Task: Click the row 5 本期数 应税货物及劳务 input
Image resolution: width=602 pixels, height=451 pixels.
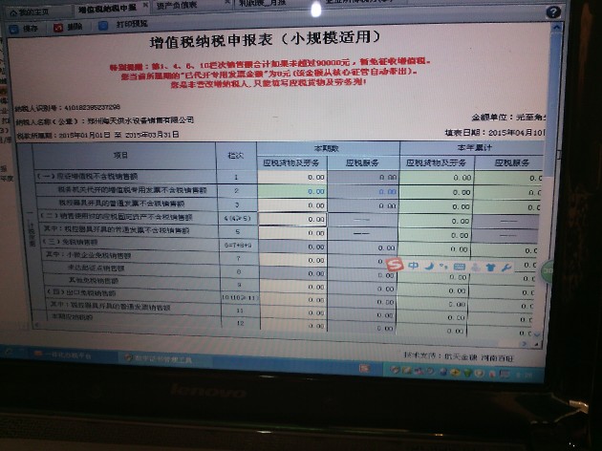Action: (293, 233)
